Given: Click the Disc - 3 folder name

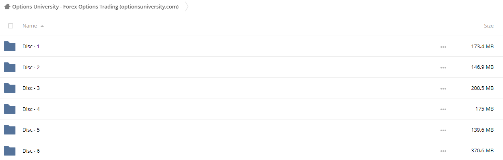Looking at the screenshot, I should point(31,88).
